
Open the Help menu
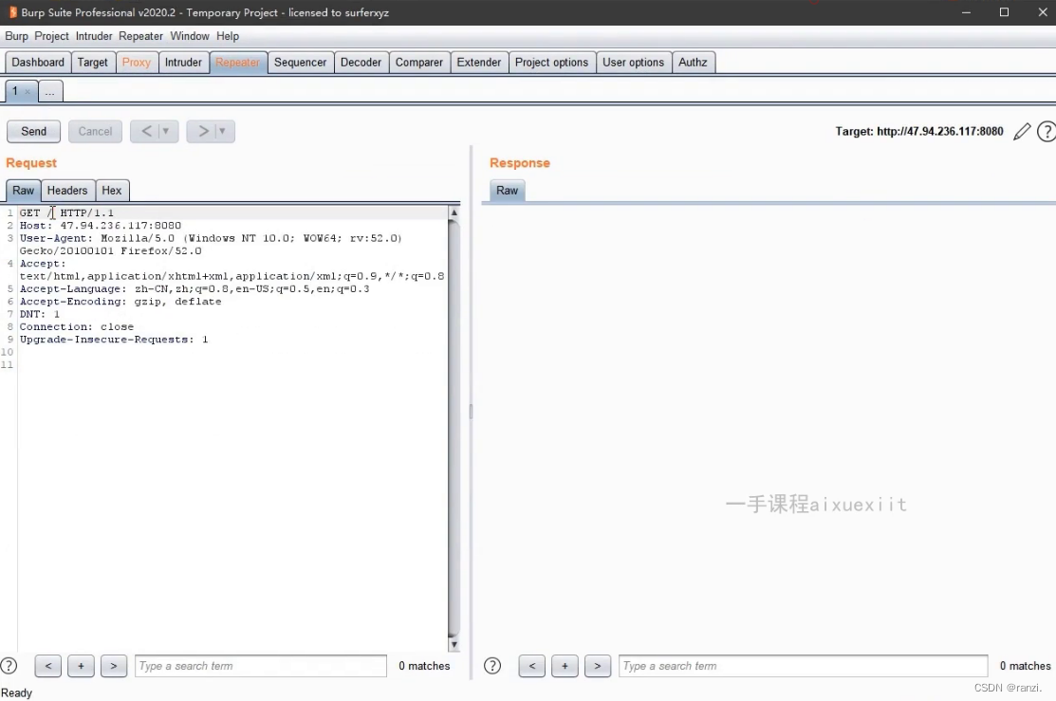[x=228, y=36]
